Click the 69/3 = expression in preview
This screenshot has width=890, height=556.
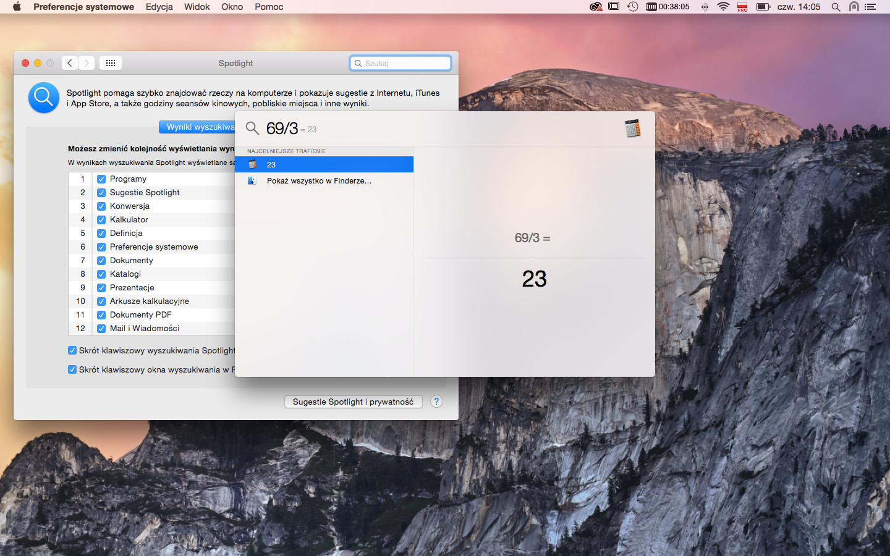pyautogui.click(x=533, y=238)
